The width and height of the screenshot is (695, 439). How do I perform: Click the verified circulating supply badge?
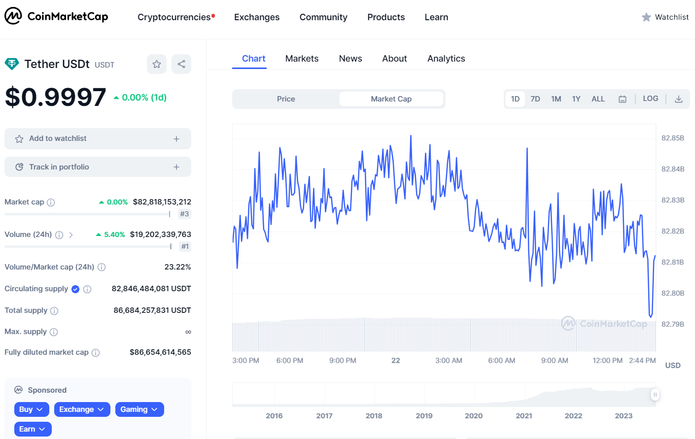pos(75,289)
